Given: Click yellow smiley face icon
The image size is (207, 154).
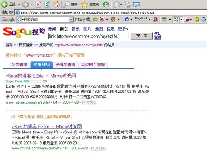Looking at the screenshot, I should (x=197, y=19).
